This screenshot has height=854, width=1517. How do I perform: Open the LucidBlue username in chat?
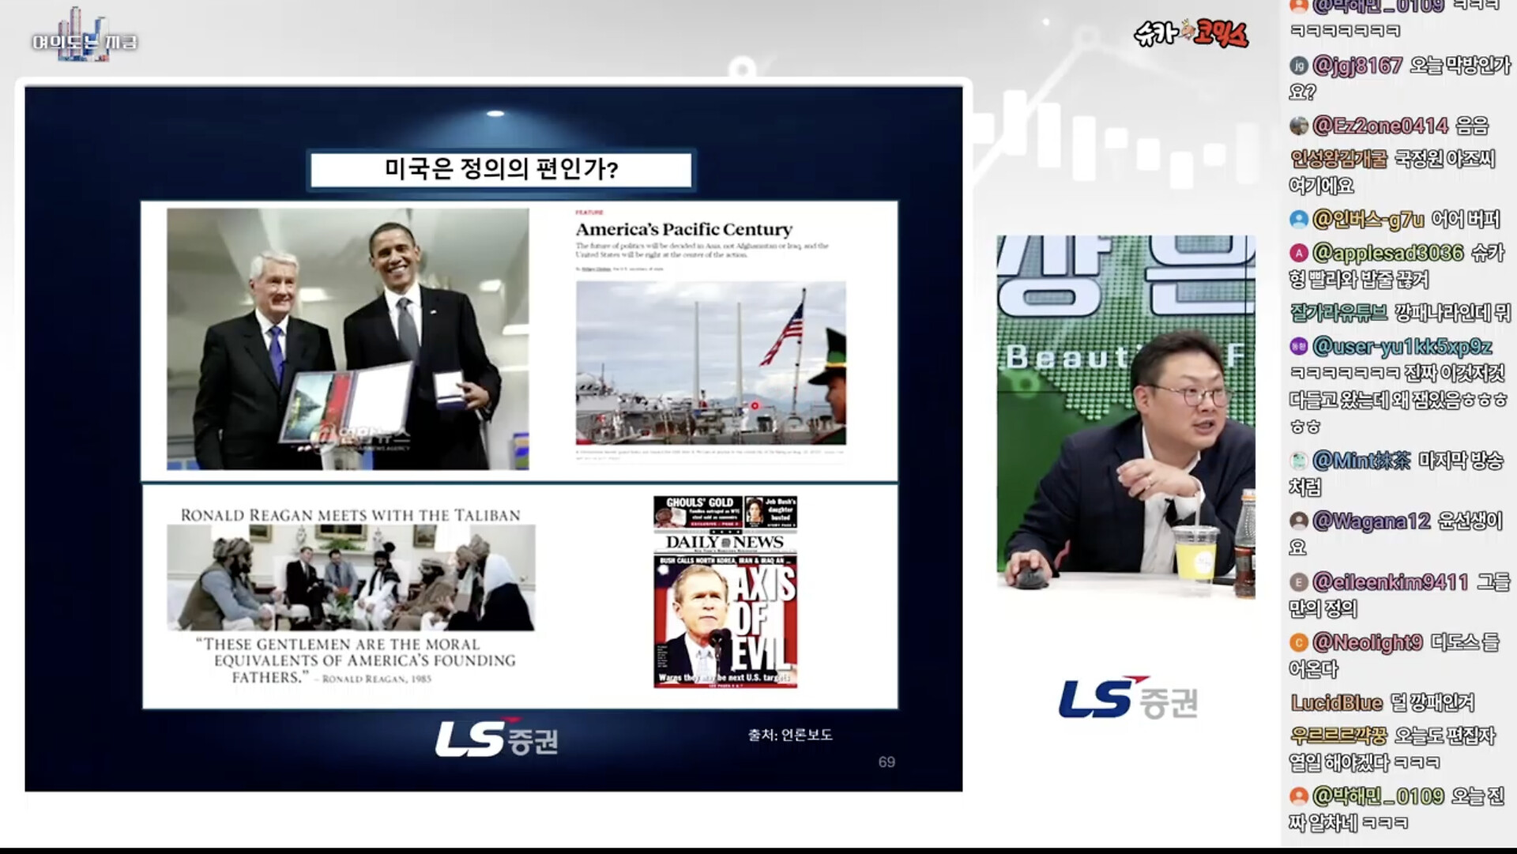tap(1336, 702)
